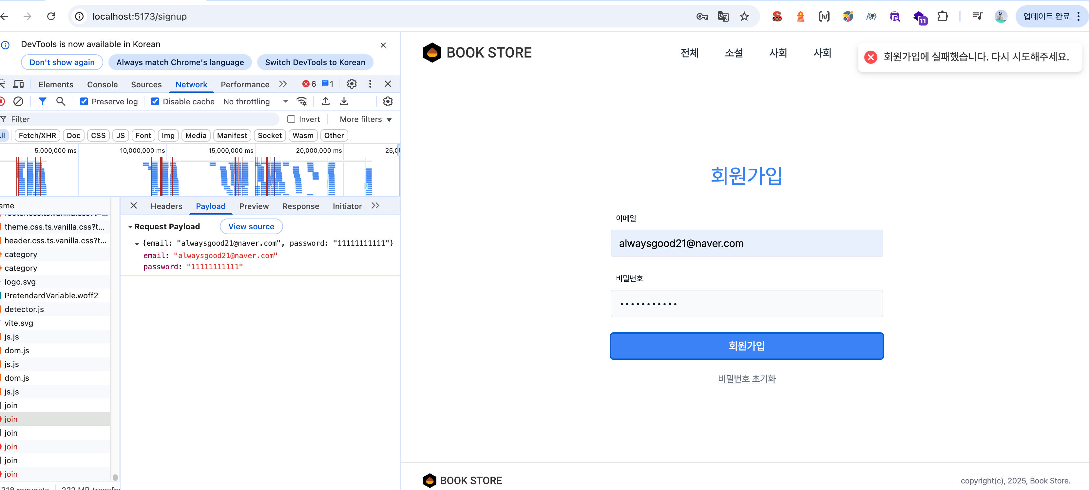Click the Don't show again button
Screen dimensions: 1089x490
[62, 62]
